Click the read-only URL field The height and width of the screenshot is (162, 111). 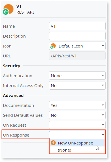[77, 56]
